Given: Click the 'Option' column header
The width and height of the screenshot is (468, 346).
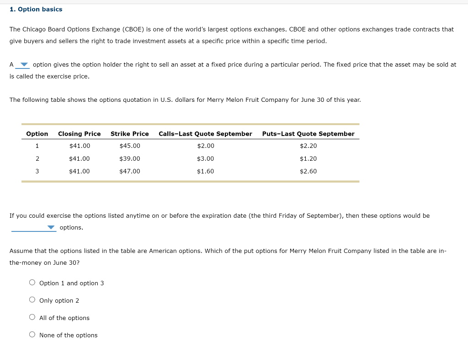Looking at the screenshot, I should click(x=37, y=133).
